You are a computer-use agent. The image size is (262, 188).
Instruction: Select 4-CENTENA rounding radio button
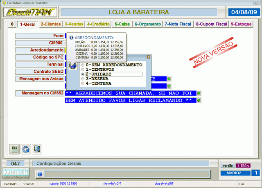point(84,83)
